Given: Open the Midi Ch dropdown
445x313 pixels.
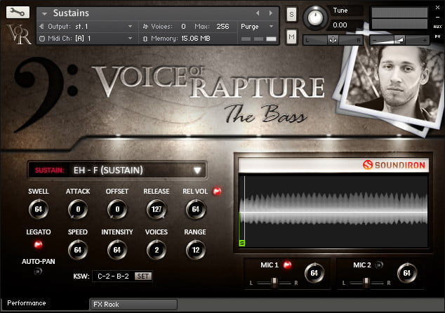Looking at the screenshot, I should click(x=130, y=38).
